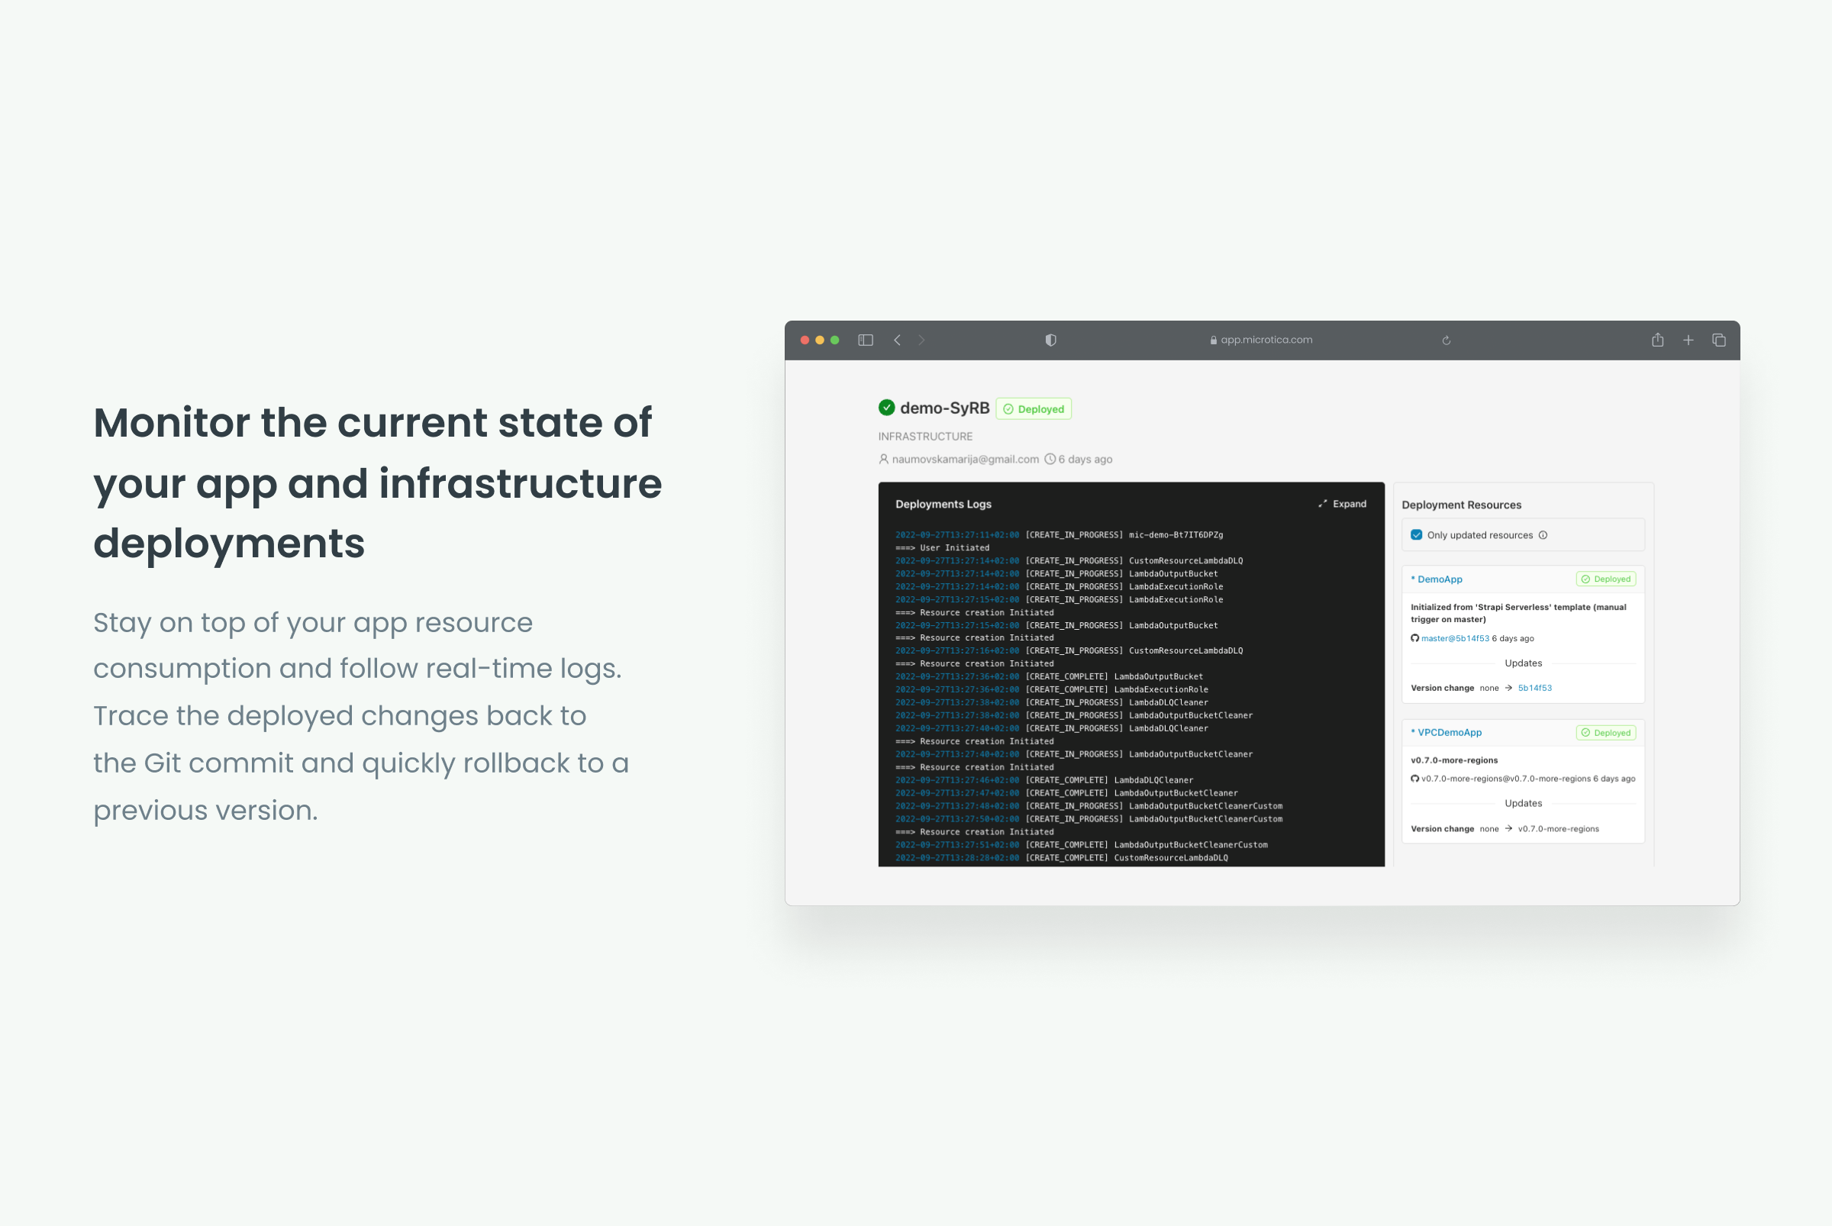The image size is (1832, 1226).
Task: Open the VPCDemoApp resource link
Action: (x=1449, y=733)
